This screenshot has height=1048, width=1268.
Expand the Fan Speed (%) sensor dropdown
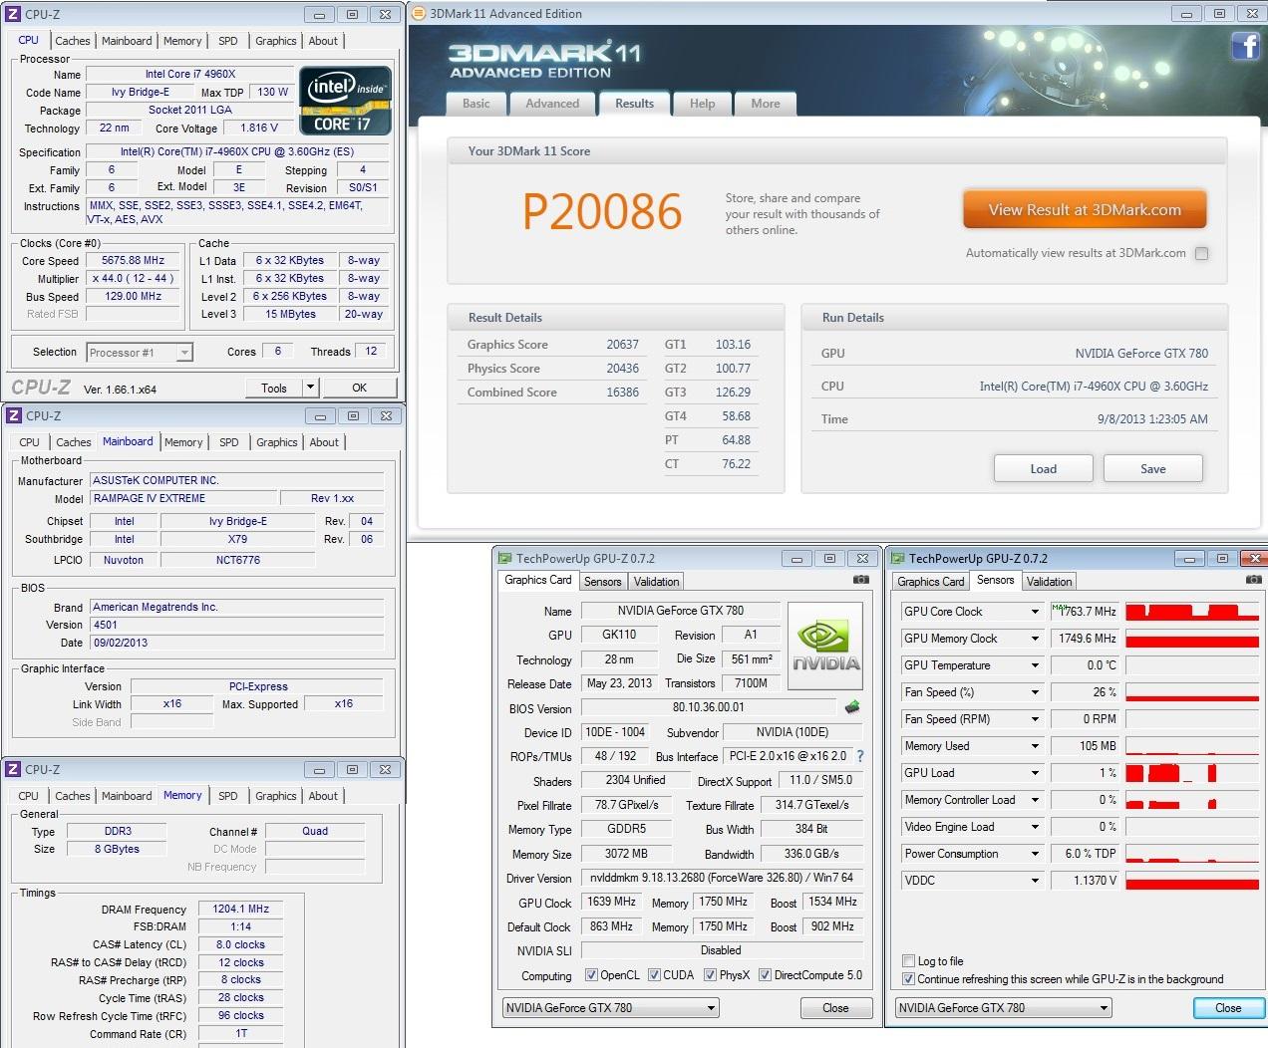(1035, 692)
